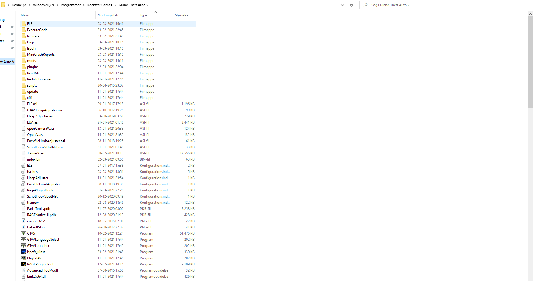Click the GTAVLanguageSelect program icon
The width and height of the screenshot is (533, 281).
24,239
